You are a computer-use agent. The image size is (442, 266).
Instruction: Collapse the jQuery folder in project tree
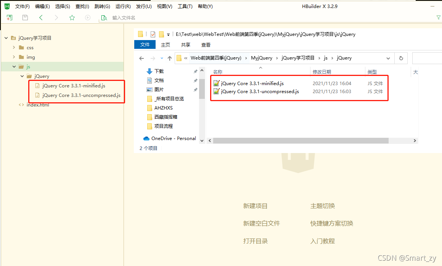[x=22, y=76]
